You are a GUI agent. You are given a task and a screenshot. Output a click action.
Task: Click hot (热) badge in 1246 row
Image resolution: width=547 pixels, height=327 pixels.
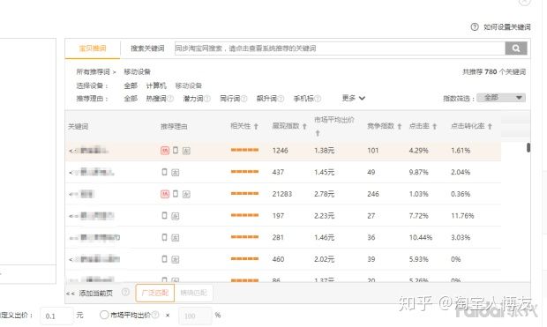tap(165, 151)
